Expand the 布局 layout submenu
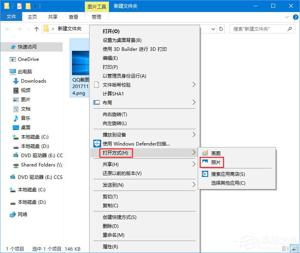Viewport: 300px width, 253px height. pyautogui.click(x=194, y=102)
